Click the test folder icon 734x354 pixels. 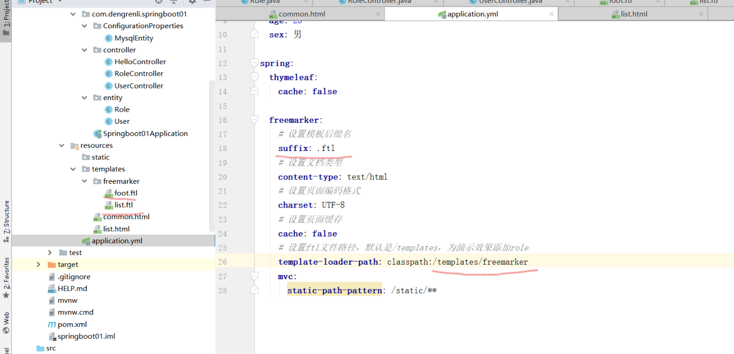pyautogui.click(x=63, y=252)
